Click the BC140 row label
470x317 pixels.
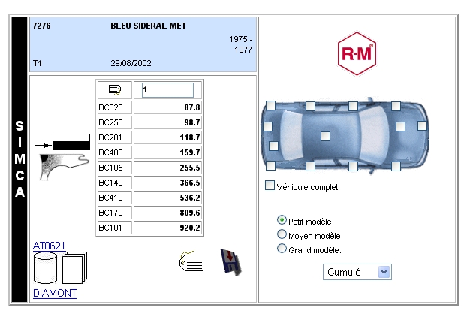(115, 183)
